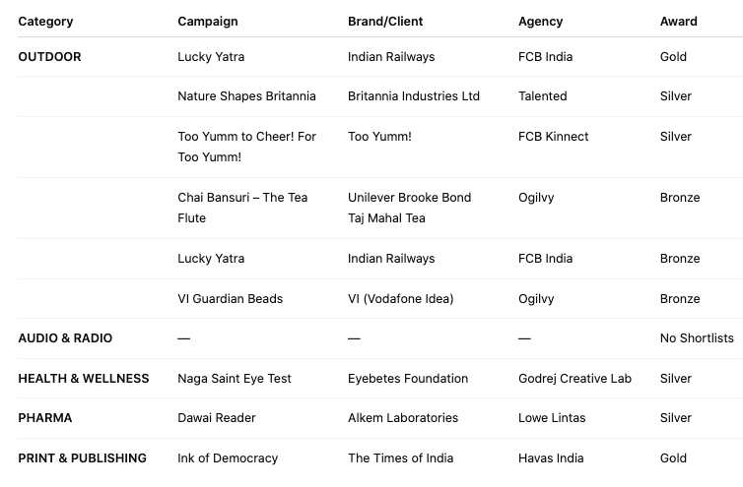Click the Award column header
This screenshot has width=743, height=487.
[x=678, y=21]
